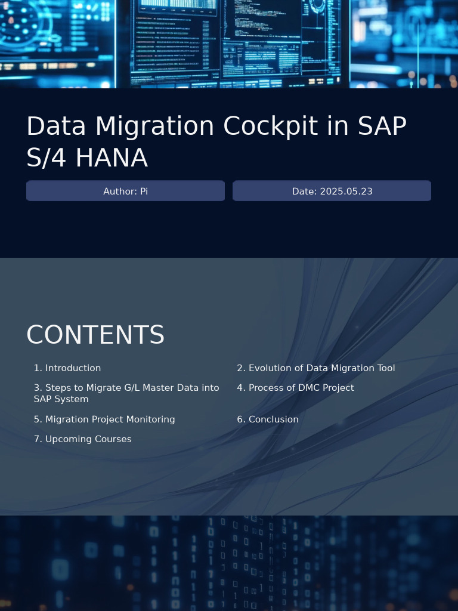Click the binary digits image at the bottom
Image resolution: width=458 pixels, height=611 pixels.
[229, 563]
